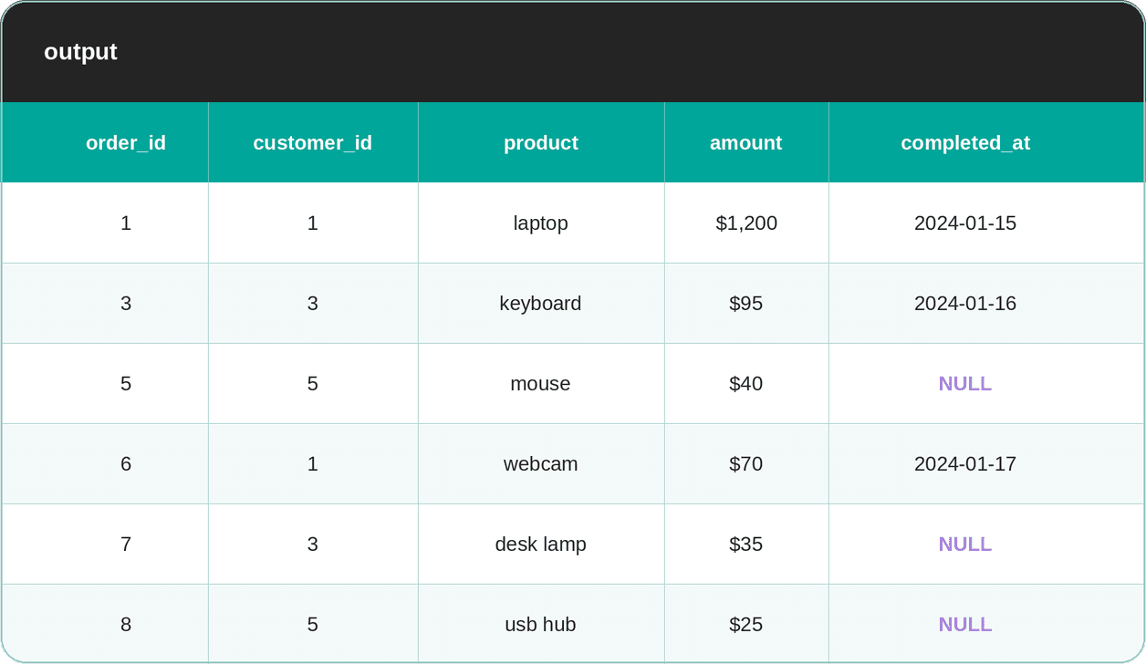Select the amount column header
This screenshot has height=664, width=1146.
coord(746,142)
